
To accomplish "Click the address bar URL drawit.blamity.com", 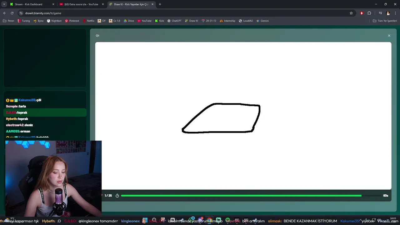I will (43, 13).
